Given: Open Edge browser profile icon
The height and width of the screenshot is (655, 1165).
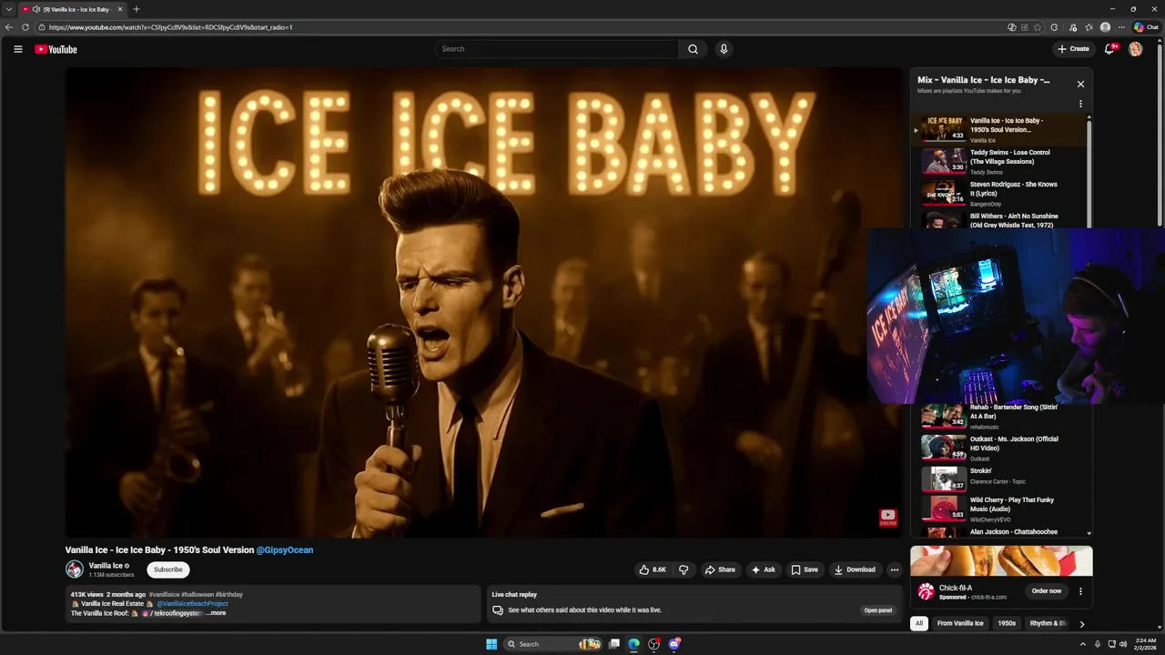Looking at the screenshot, I should [1105, 27].
